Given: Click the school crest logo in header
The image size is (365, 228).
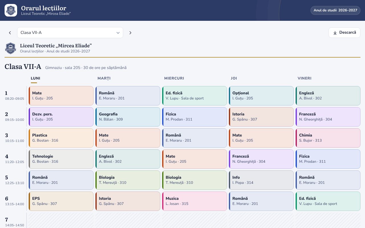Looking at the screenshot, I should click(x=11, y=10).
